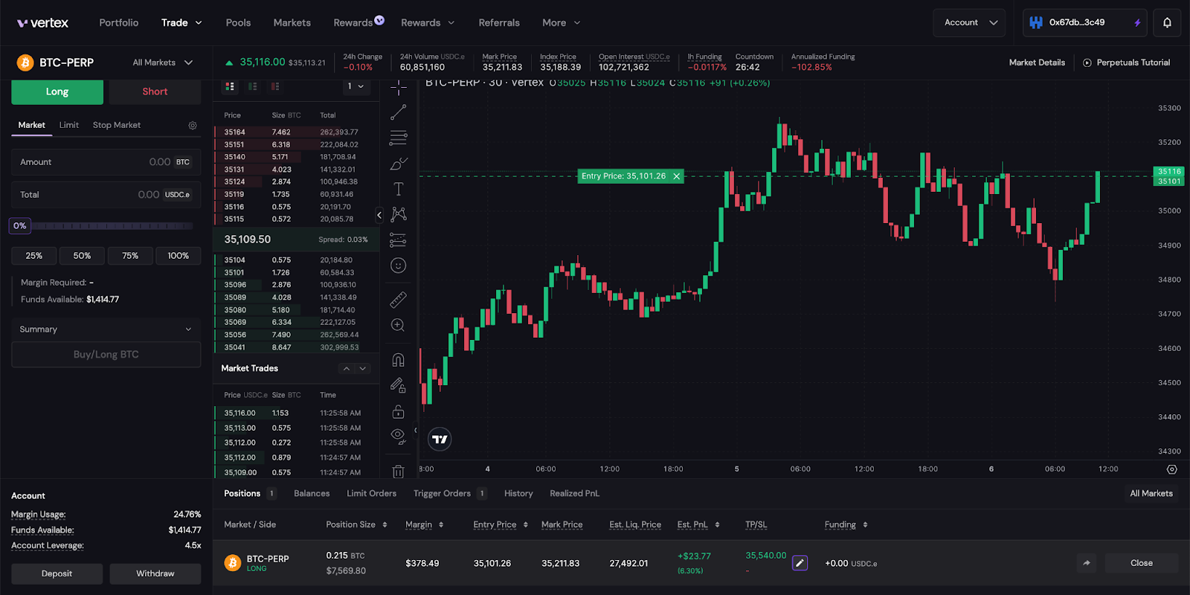Screen dimensions: 1190x595
Task: Switch to Stop Market order tab
Action: (x=117, y=125)
